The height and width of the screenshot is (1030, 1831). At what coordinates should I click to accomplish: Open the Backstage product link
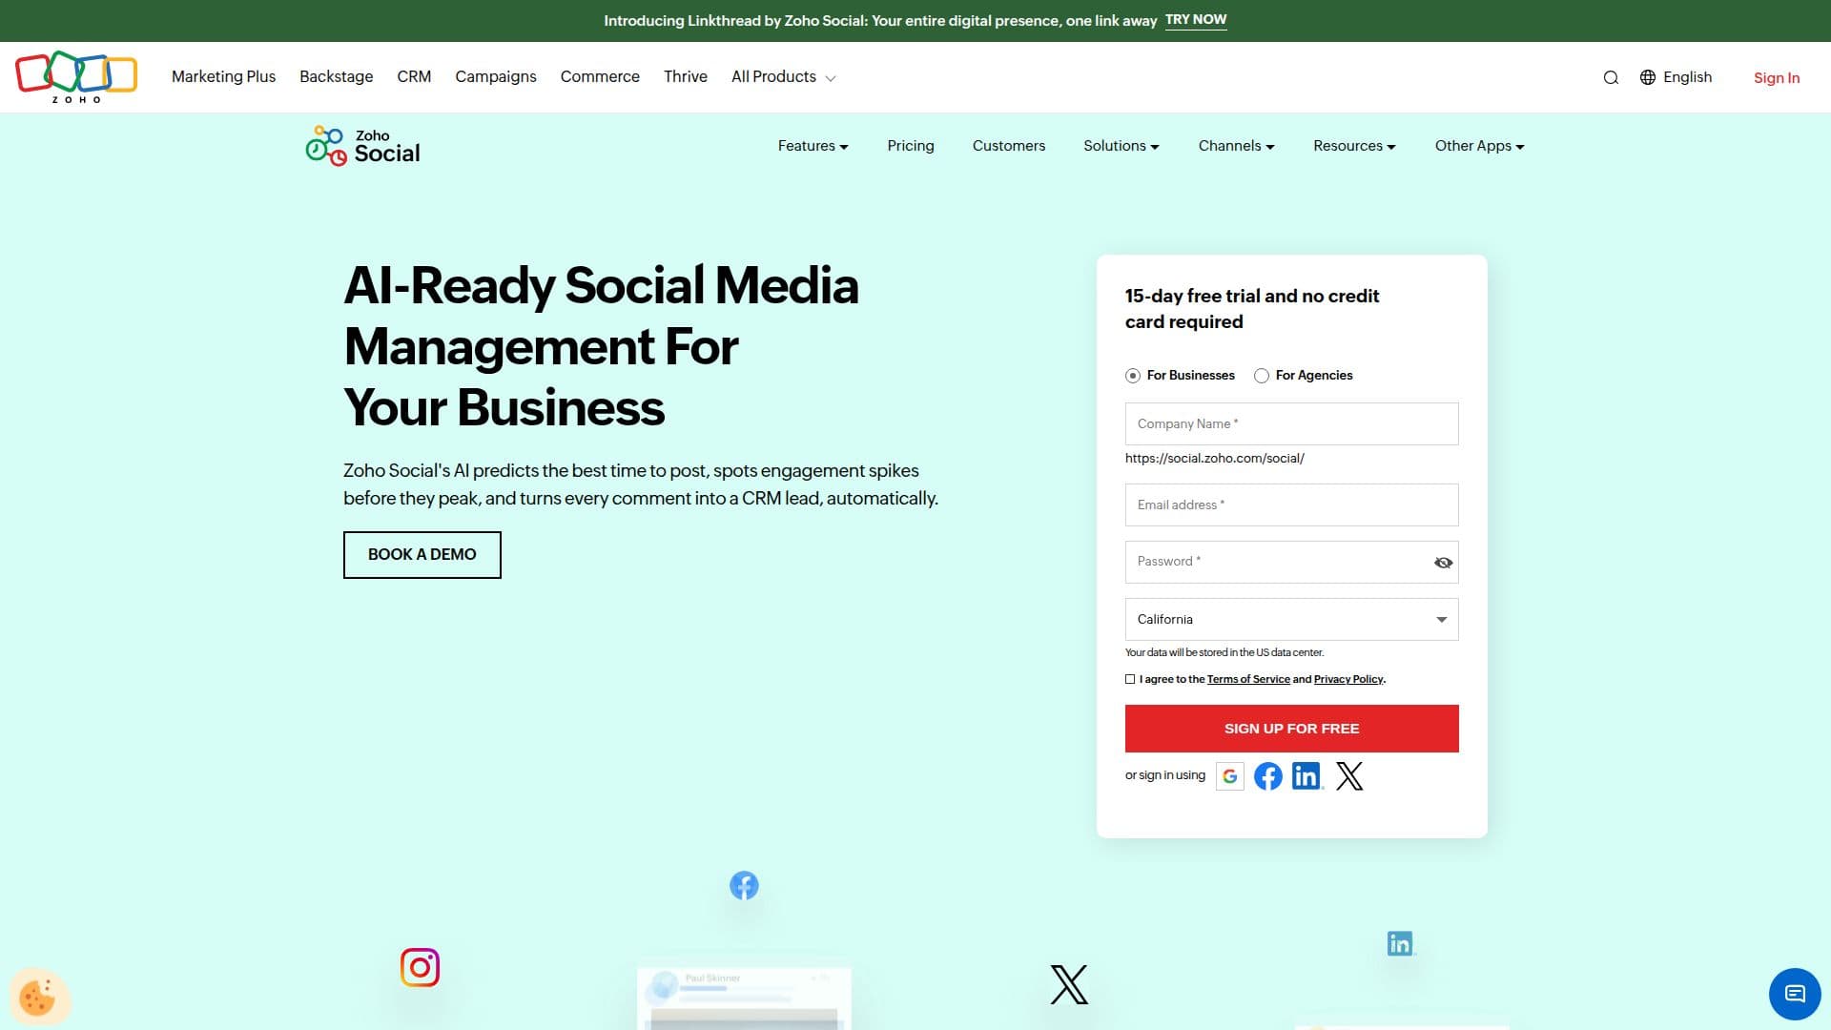(336, 77)
